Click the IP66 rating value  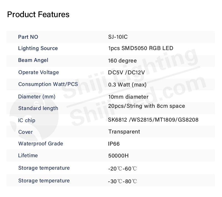pos(114,144)
